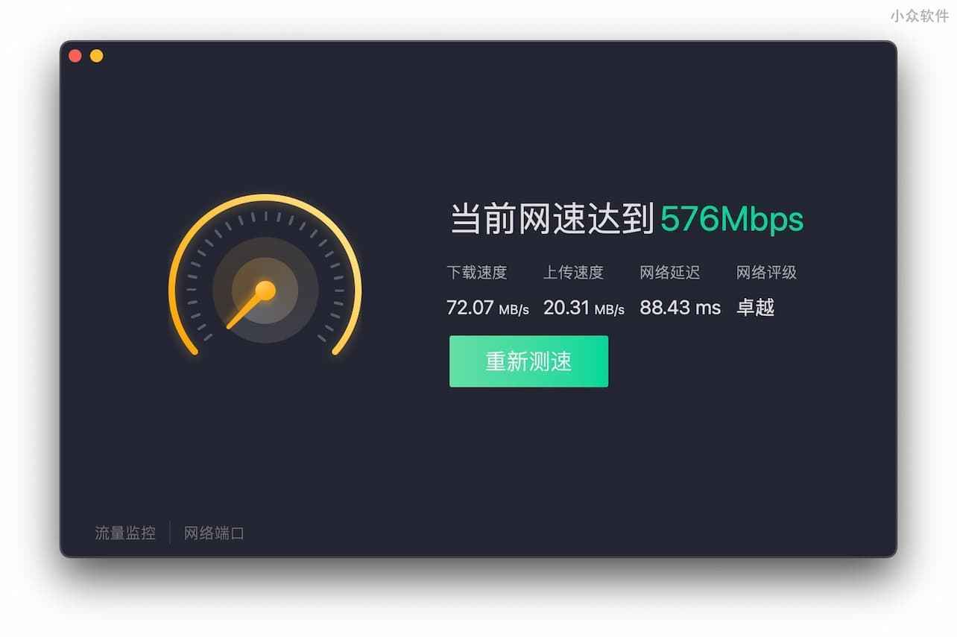Click the 小众软件 watermark text
Image resolution: width=957 pixels, height=637 pixels.
tap(920, 16)
